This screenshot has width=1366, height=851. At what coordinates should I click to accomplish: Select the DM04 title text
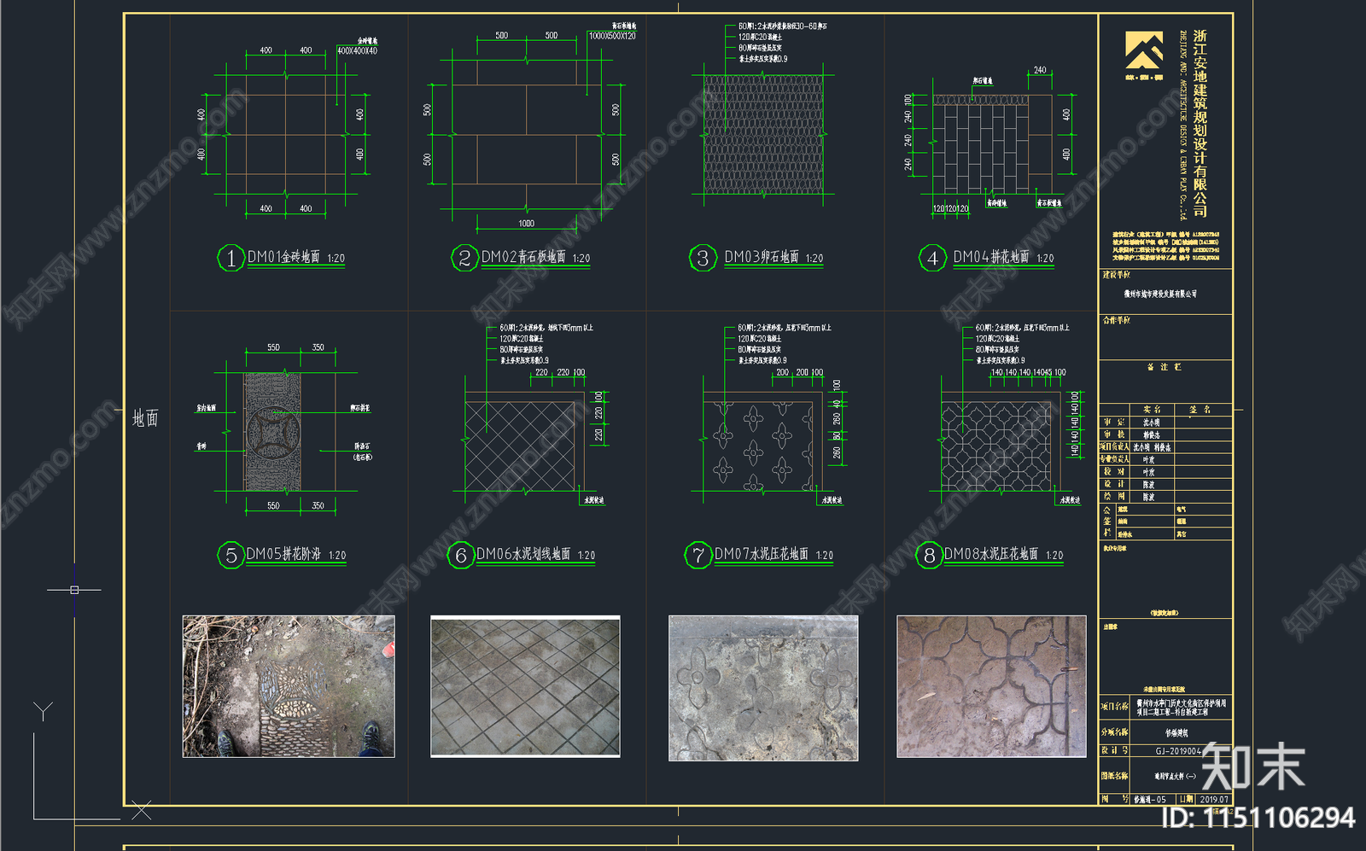990,257
